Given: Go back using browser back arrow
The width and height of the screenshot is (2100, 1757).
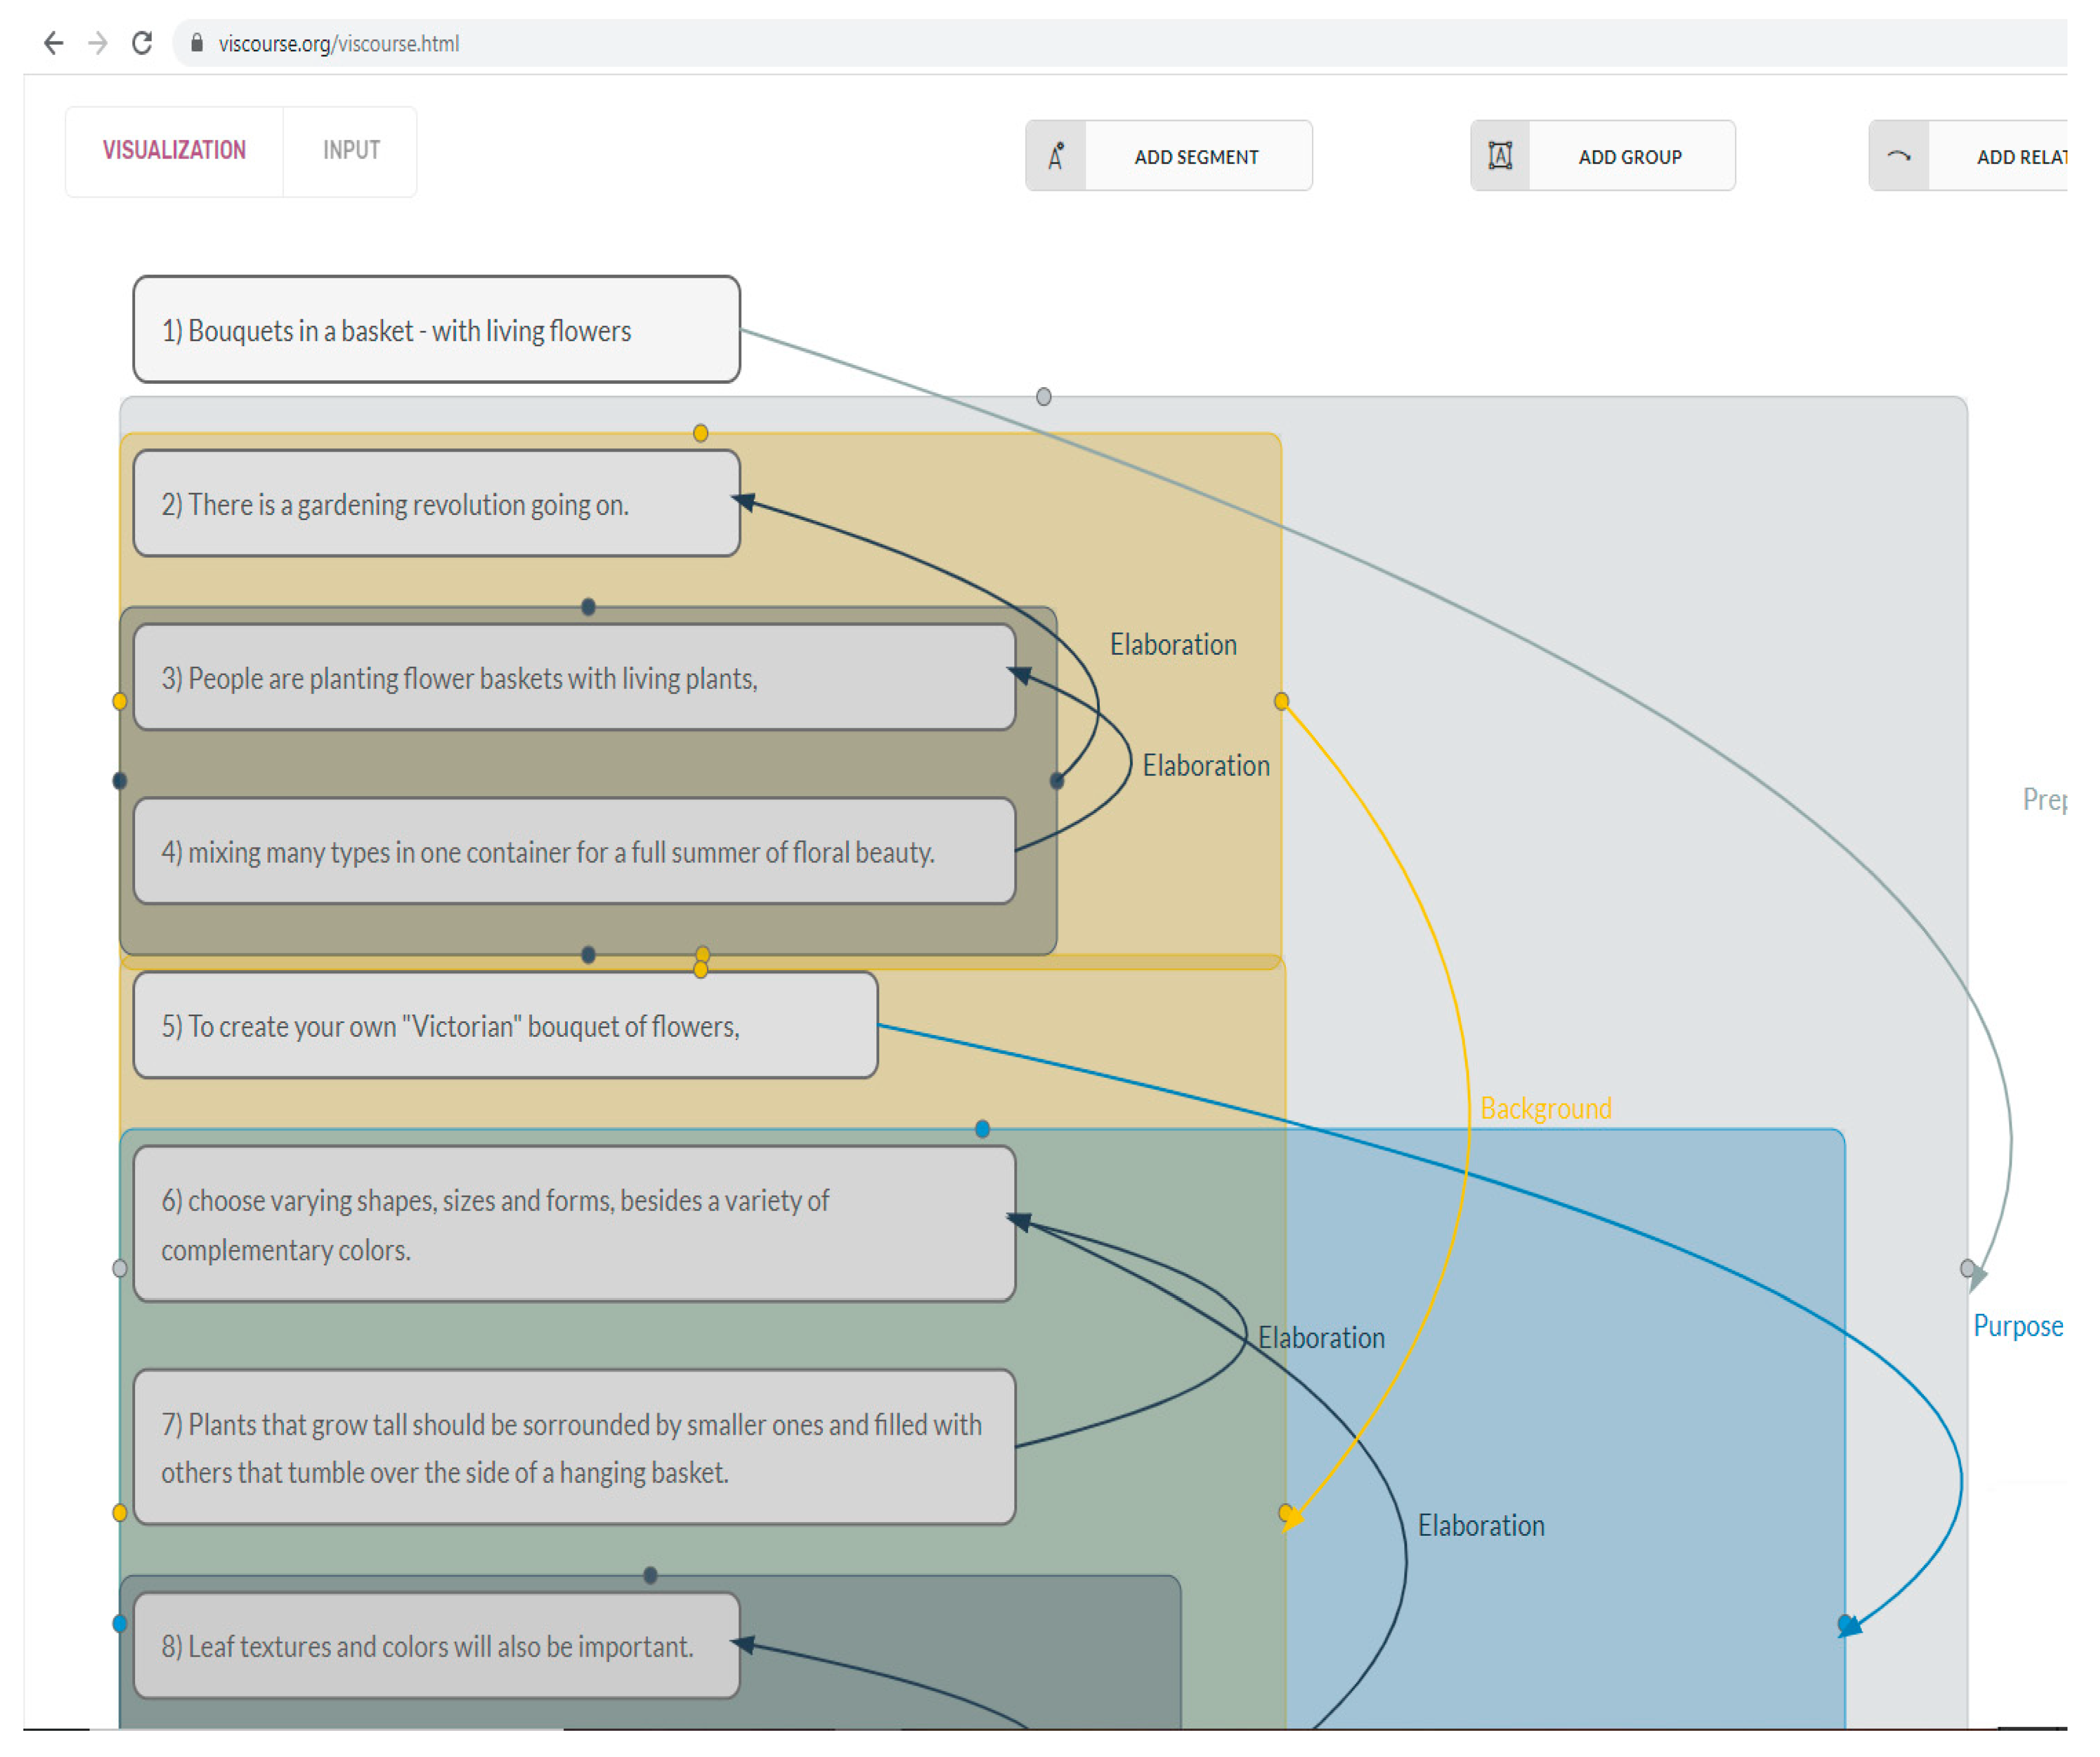Looking at the screenshot, I should coord(54,43).
